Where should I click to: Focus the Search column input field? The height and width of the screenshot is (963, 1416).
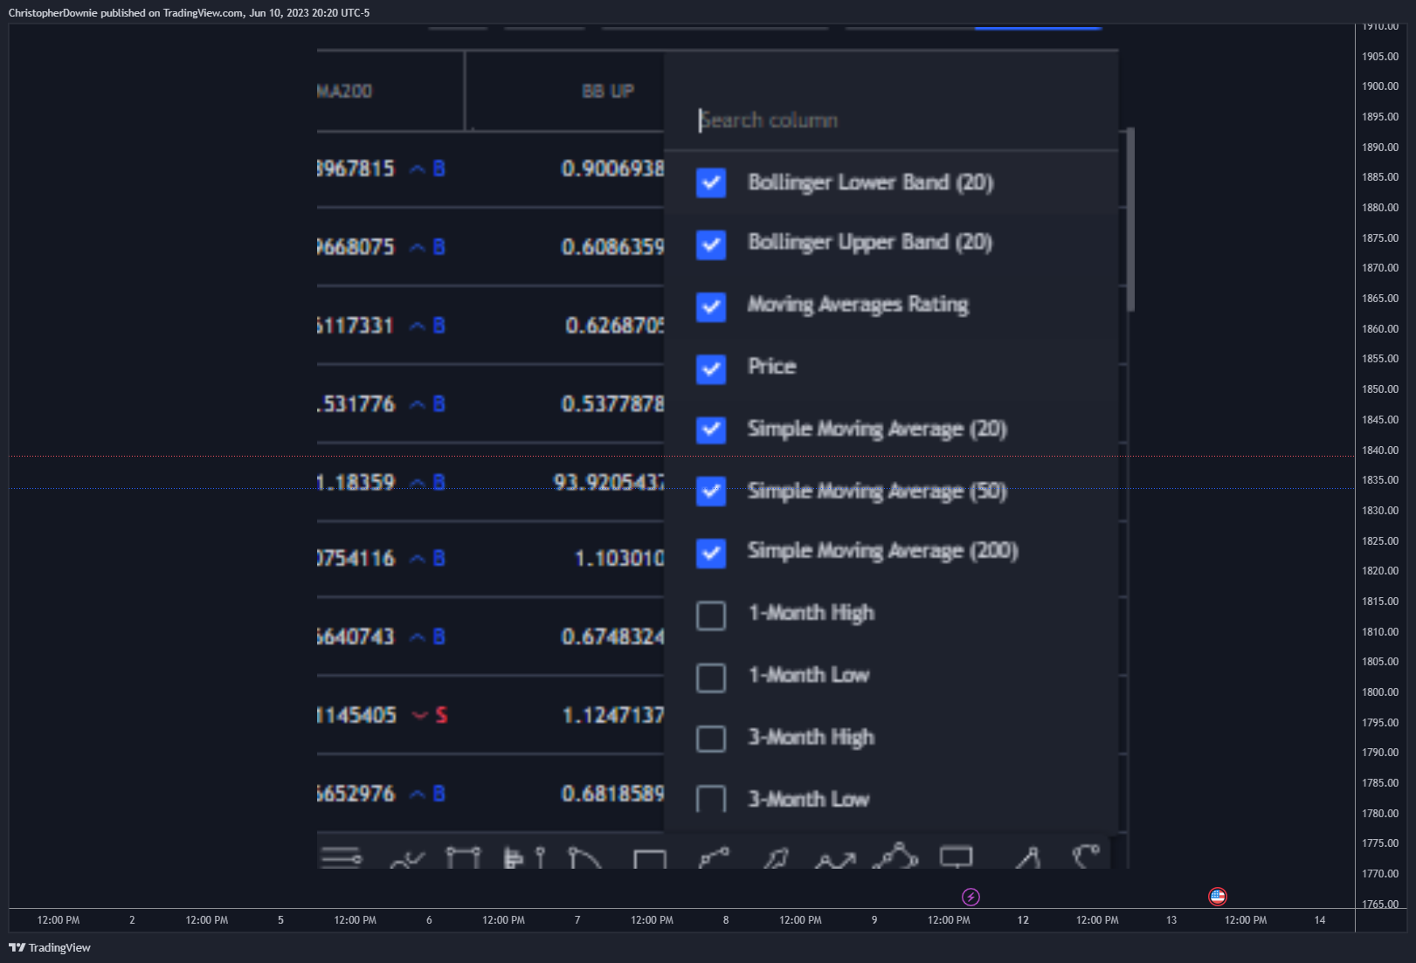[x=891, y=120]
